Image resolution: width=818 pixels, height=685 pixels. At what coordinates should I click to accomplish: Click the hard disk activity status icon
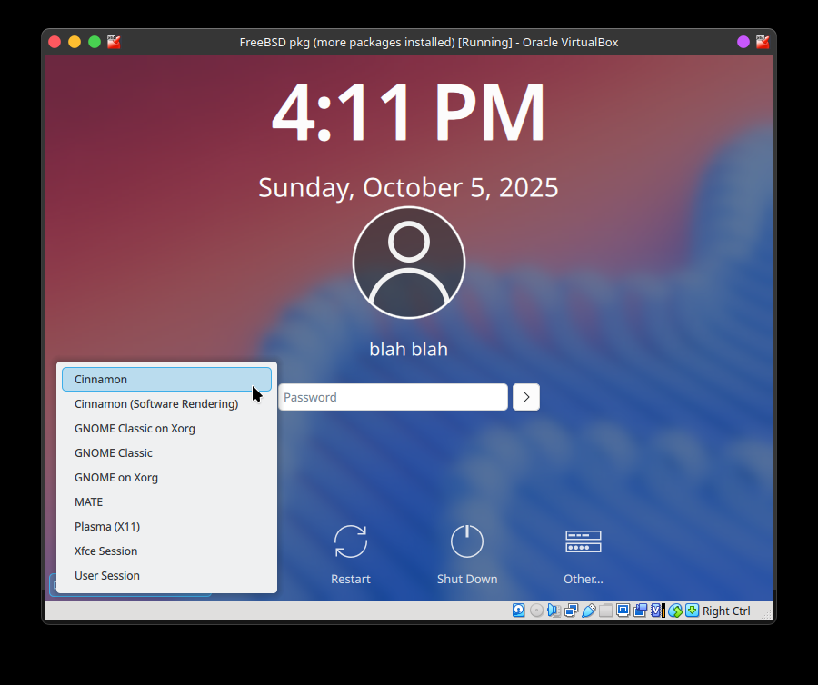click(x=519, y=611)
